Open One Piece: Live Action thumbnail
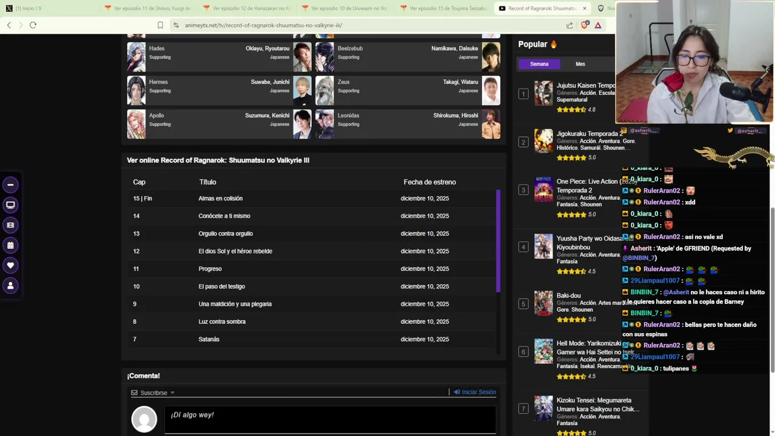 [543, 190]
